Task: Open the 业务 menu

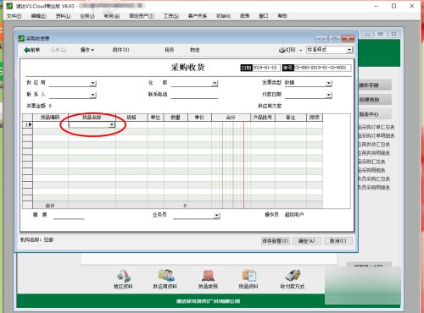Action: 87,16
